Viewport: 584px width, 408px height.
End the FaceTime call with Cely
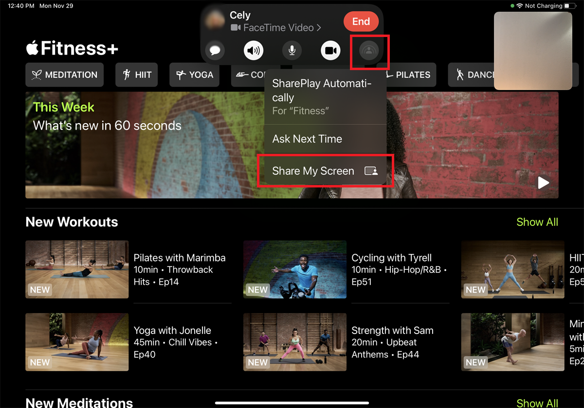point(361,21)
